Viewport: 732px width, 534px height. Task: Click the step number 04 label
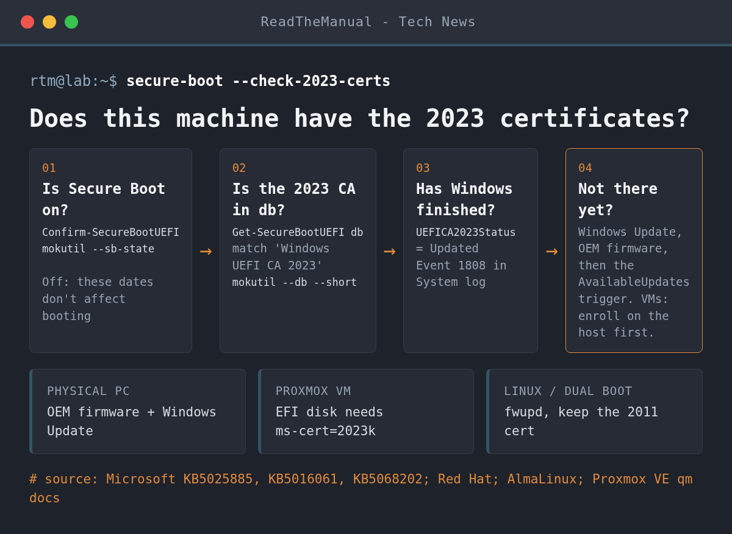(585, 168)
